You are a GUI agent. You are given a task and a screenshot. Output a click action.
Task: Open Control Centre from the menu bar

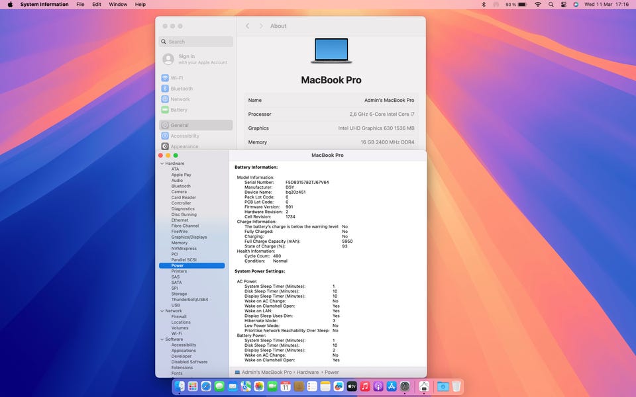[564, 5]
